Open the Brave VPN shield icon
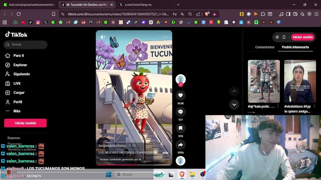 pos(309,14)
